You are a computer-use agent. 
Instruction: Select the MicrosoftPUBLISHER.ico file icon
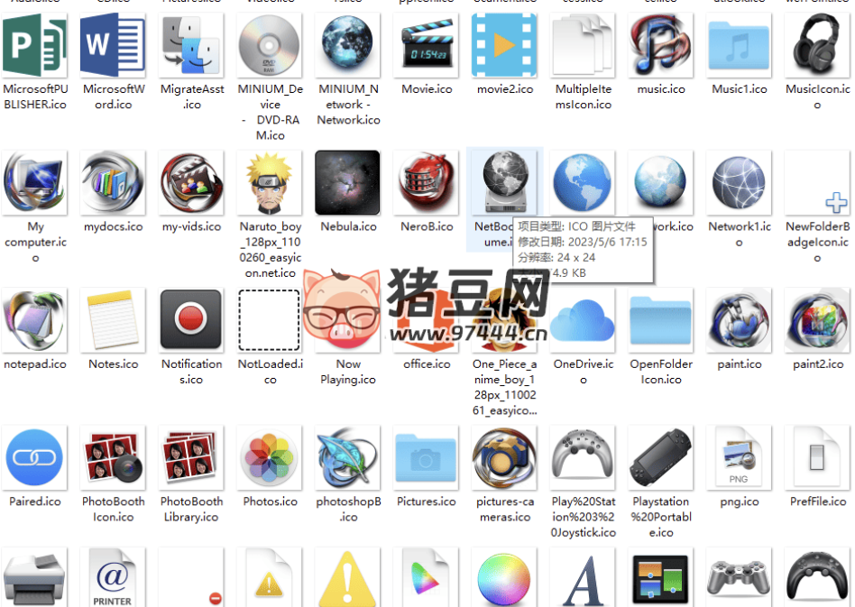pyautogui.click(x=35, y=45)
